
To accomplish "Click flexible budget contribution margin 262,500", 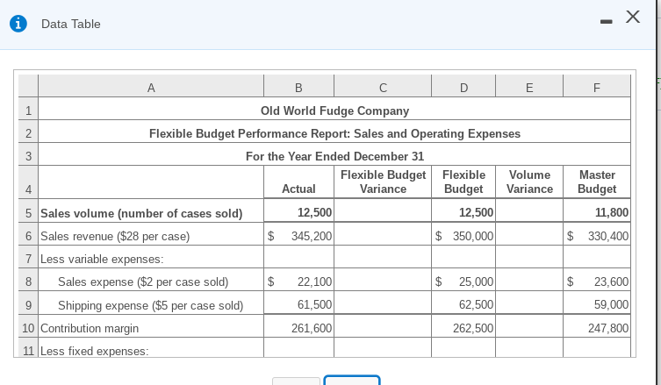I will (x=473, y=328).
